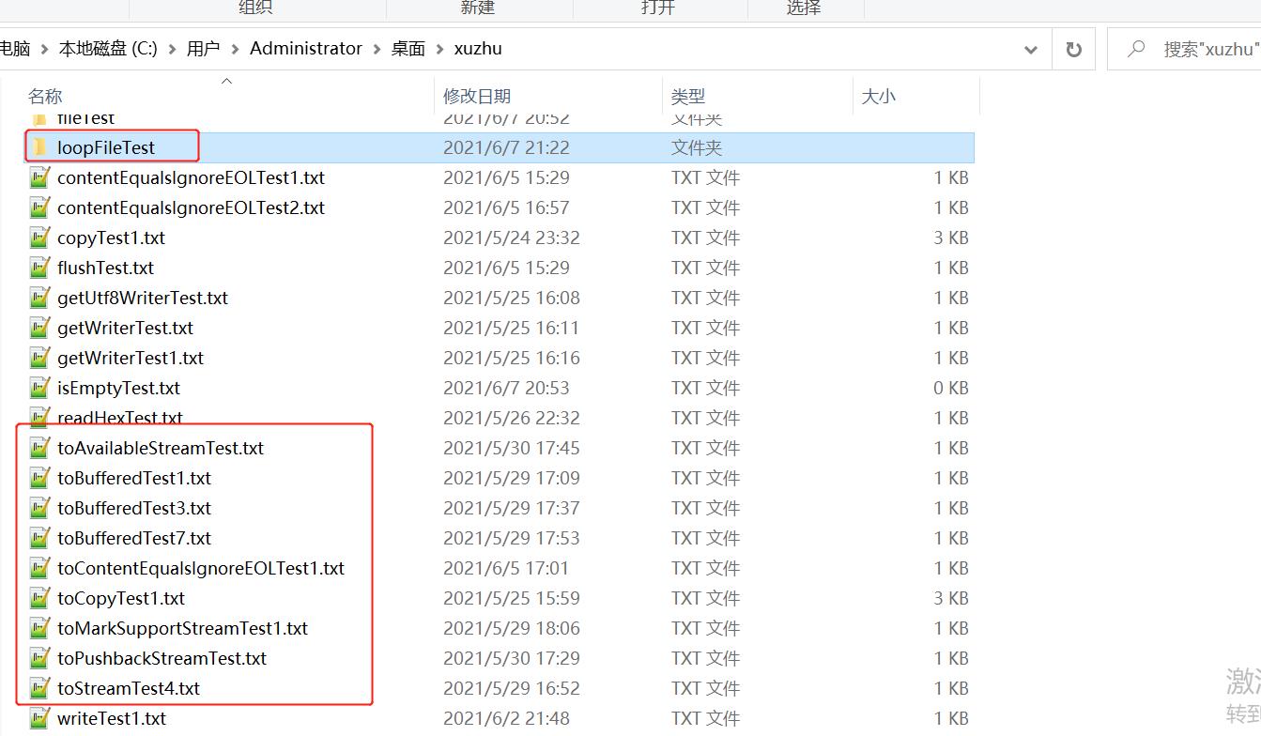Click toContentEqualsIgnoreEOLTest1.txt file icon

coord(39,568)
